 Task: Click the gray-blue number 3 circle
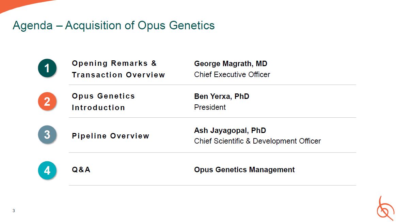47,135
